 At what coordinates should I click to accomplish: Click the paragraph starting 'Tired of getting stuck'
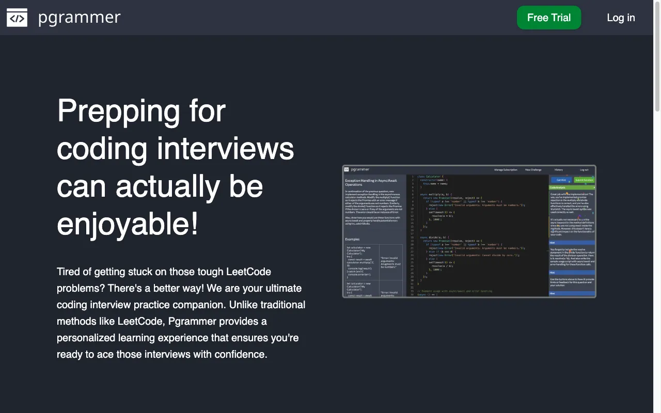click(181, 313)
